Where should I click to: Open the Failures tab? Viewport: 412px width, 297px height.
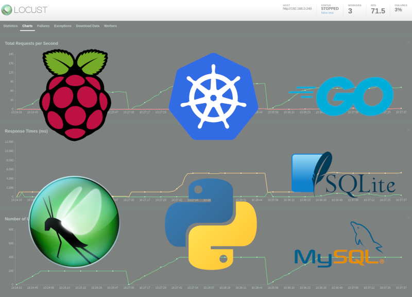43,26
